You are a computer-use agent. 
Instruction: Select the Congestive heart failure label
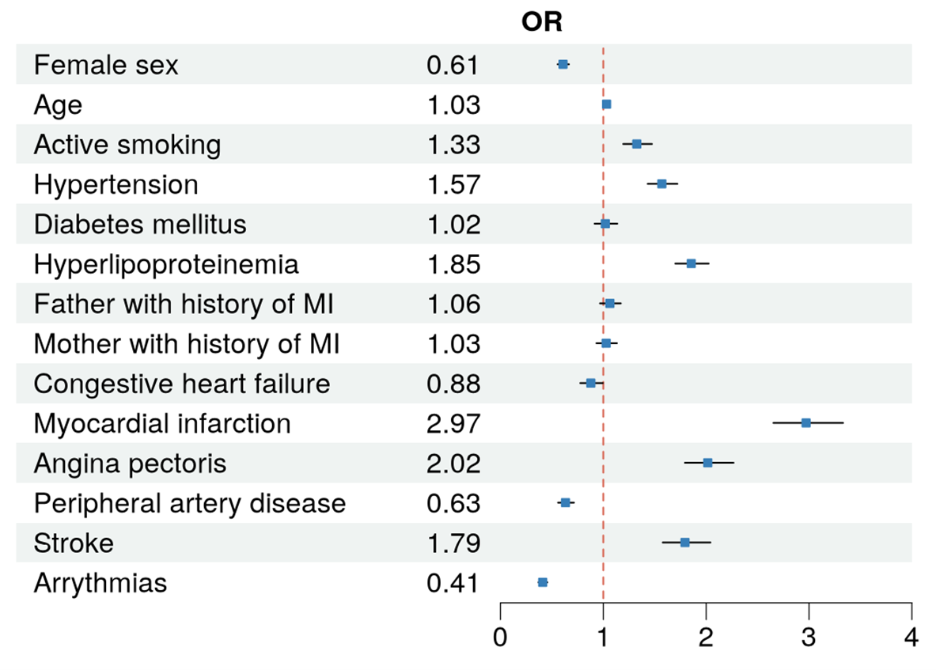[182, 384]
